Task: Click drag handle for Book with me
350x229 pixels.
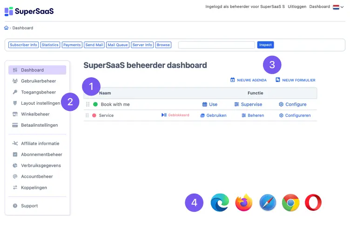Action: point(87,104)
